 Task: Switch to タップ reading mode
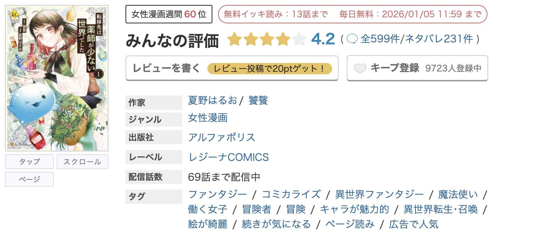29,162
